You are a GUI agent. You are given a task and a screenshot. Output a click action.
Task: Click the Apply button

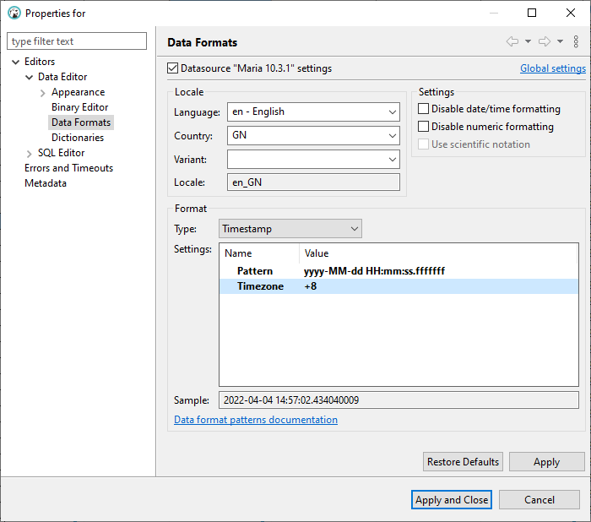pos(546,462)
